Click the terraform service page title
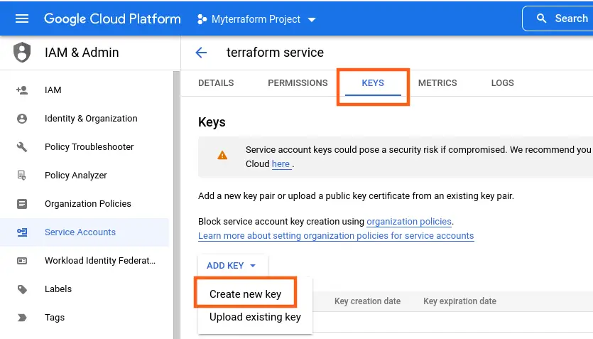Image resolution: width=593 pixels, height=339 pixels. pyautogui.click(x=275, y=53)
